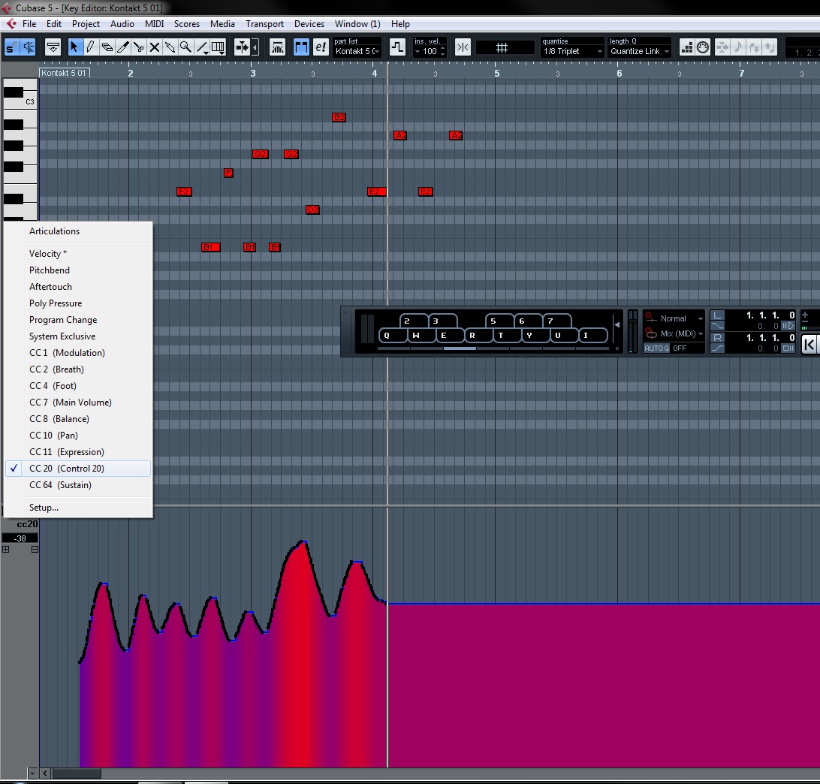
Task: Click the virtual keyboard T key
Action: tap(507, 335)
